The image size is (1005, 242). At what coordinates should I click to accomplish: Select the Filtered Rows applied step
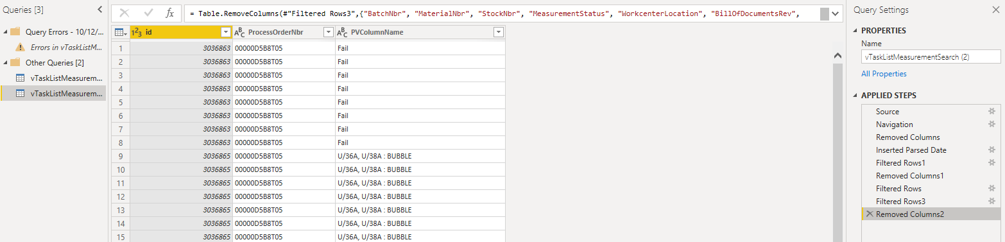[x=931, y=188]
